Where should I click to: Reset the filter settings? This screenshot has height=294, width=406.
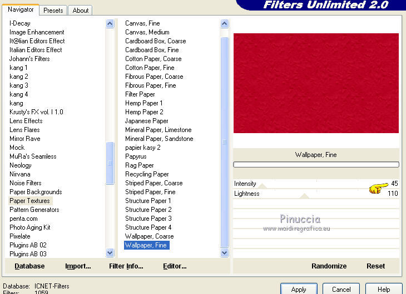pyautogui.click(x=376, y=266)
